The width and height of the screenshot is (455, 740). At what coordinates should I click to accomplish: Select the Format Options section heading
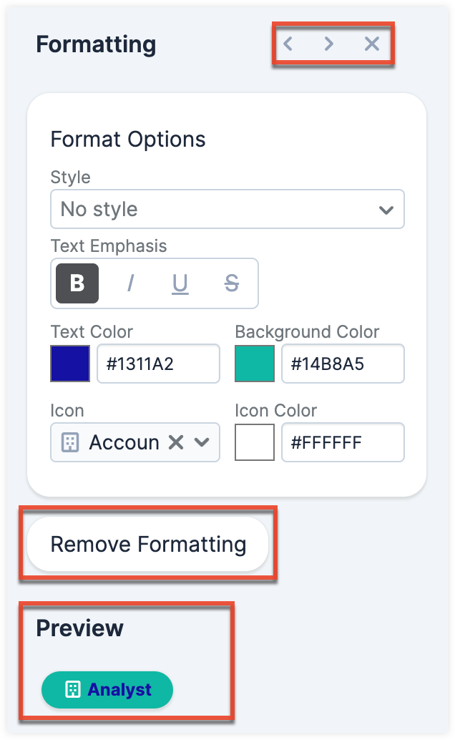pos(126,140)
